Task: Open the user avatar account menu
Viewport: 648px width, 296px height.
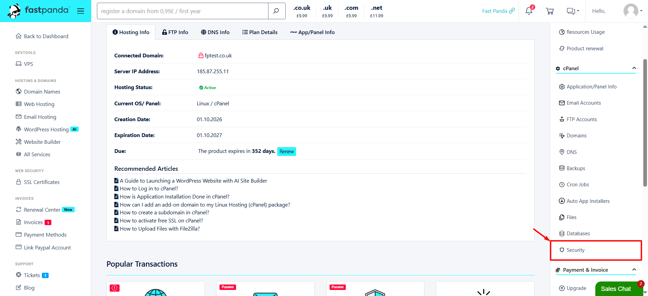Action: pos(633,11)
